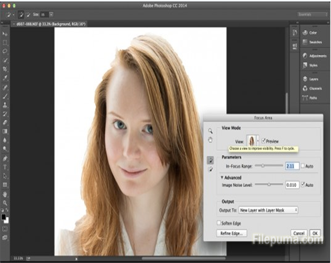
Task: Select the Focus Area Subtract tool
Action: coord(210,169)
